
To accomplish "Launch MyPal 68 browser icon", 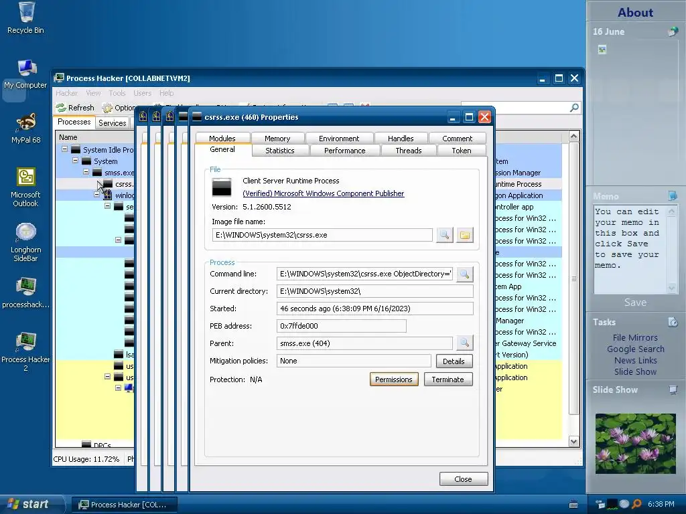I will pos(26,128).
